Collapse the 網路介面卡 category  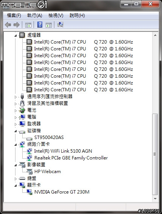(x=15, y=145)
